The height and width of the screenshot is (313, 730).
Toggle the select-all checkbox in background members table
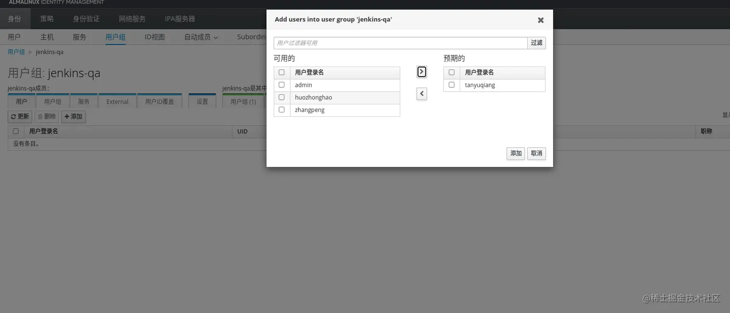coord(16,131)
